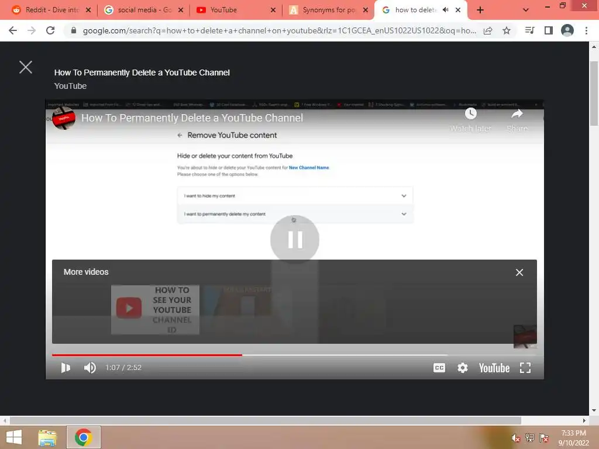Reload the page

(x=50, y=30)
